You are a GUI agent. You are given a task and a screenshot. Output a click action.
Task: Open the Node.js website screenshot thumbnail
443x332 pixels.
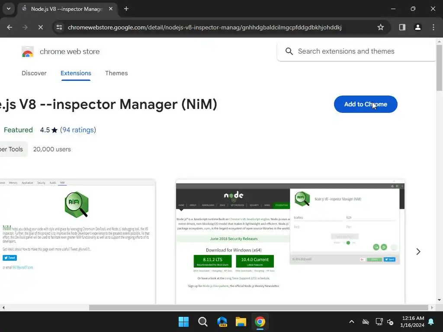(290, 242)
